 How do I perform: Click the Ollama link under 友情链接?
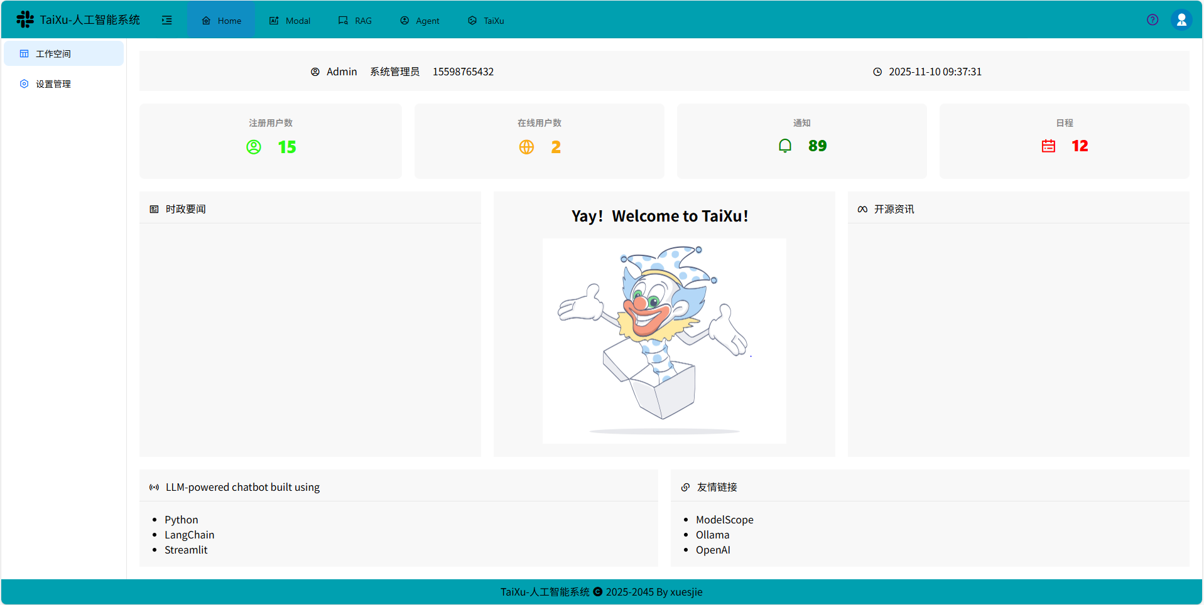(x=712, y=535)
